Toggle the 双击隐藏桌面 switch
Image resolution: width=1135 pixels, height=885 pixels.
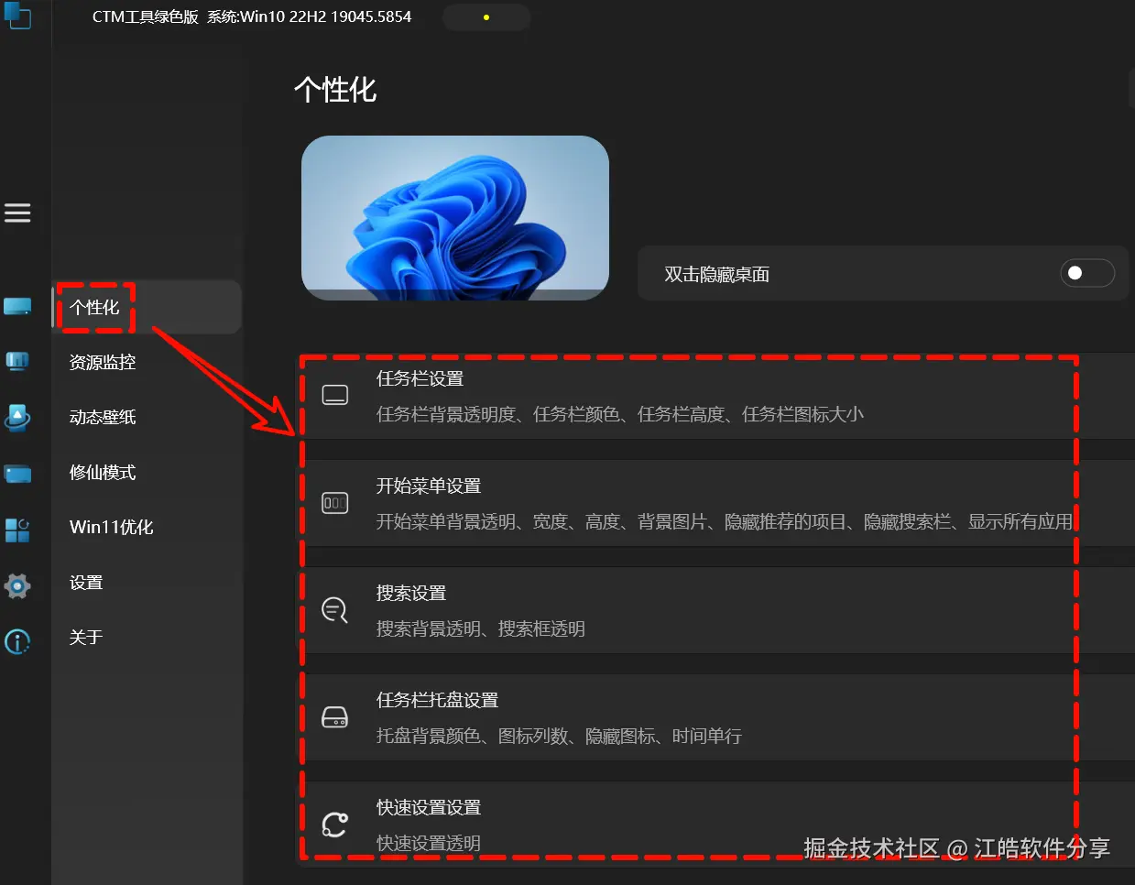point(1087,273)
